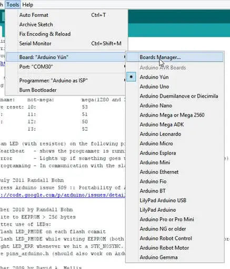Select Fix Encoding & Reload

coord(66,34)
